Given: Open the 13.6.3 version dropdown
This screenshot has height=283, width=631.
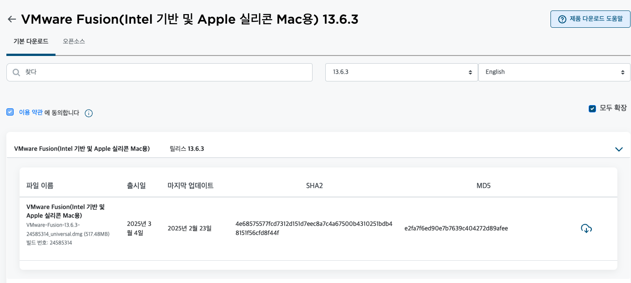Looking at the screenshot, I should pos(402,72).
